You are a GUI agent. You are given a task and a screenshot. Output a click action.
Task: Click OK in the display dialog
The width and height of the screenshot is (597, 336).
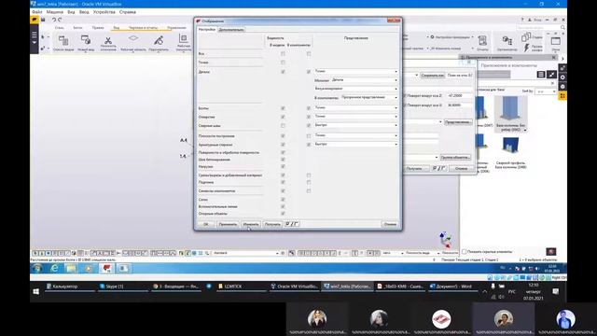[205, 224]
